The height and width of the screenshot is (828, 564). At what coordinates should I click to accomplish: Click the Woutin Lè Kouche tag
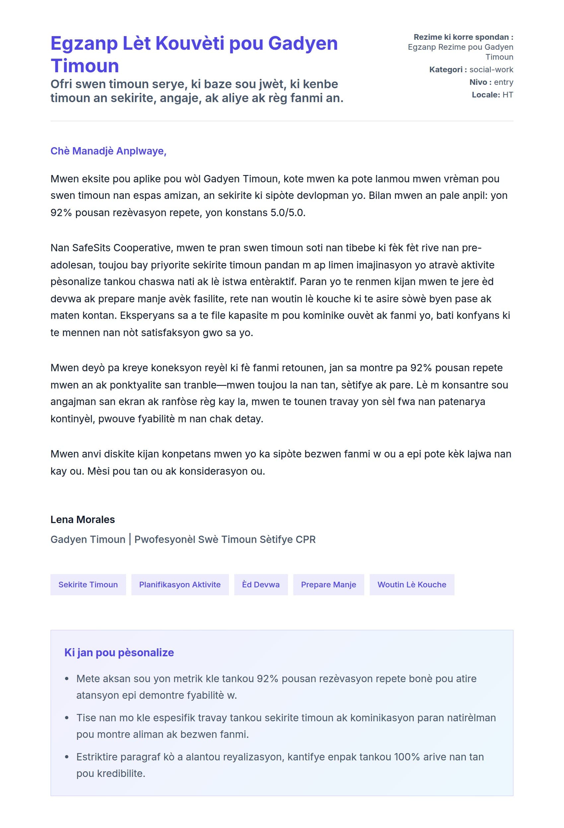(411, 584)
